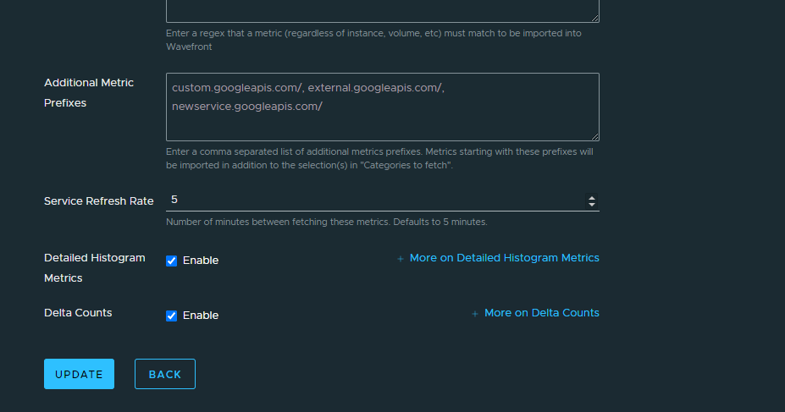
Task: Expand More on Delta Counts
Action: (x=541, y=313)
